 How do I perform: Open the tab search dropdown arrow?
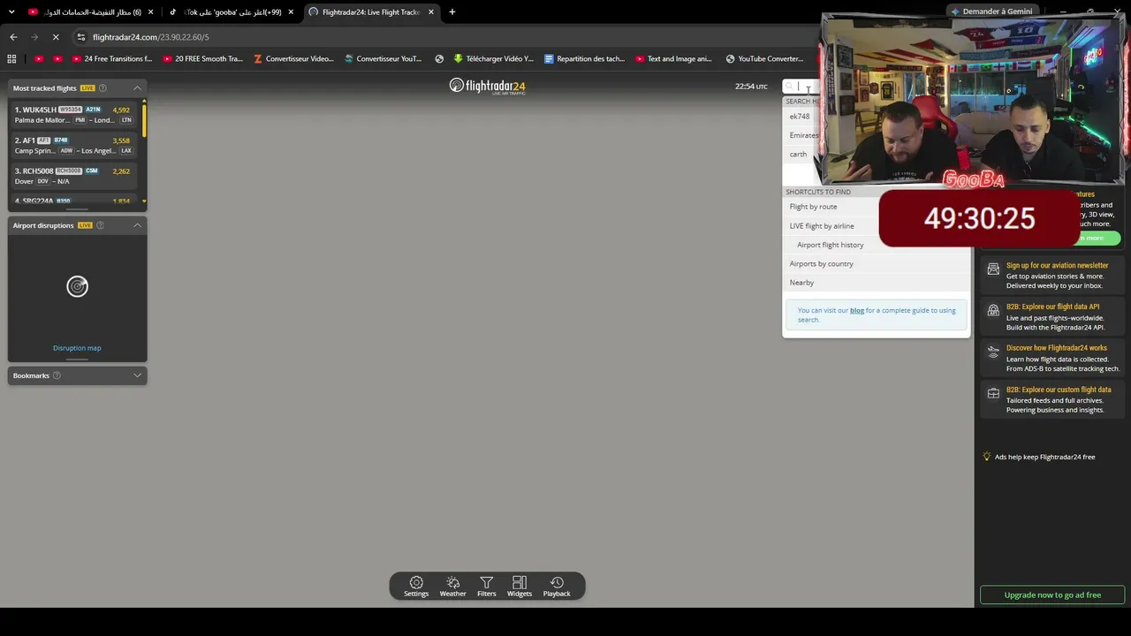pyautogui.click(x=12, y=12)
